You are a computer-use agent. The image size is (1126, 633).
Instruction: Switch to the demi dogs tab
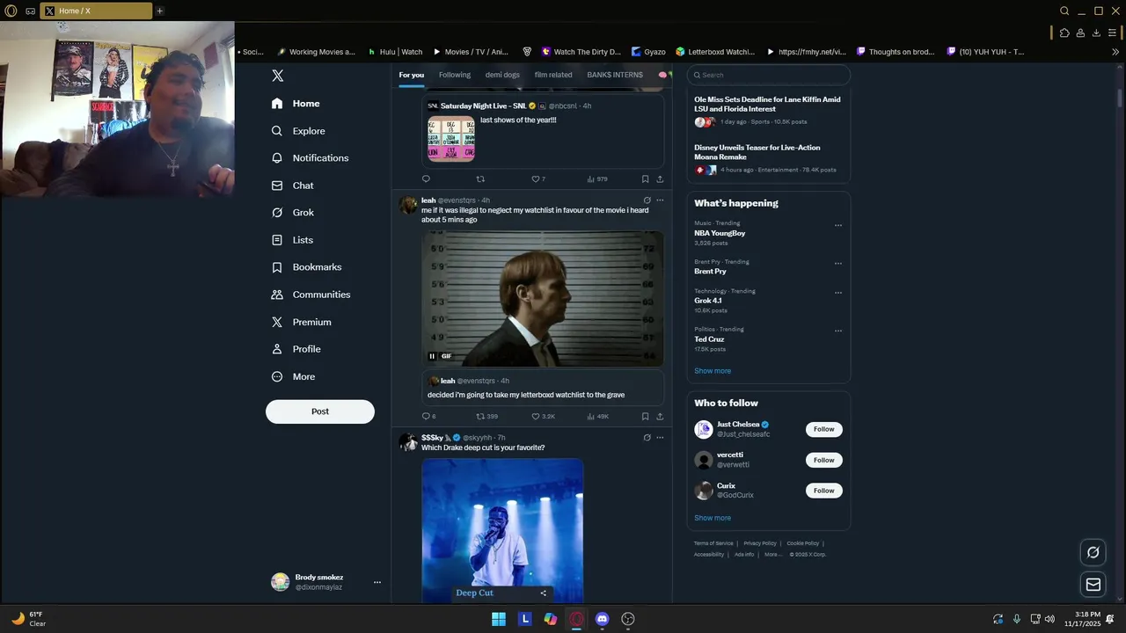click(502, 75)
